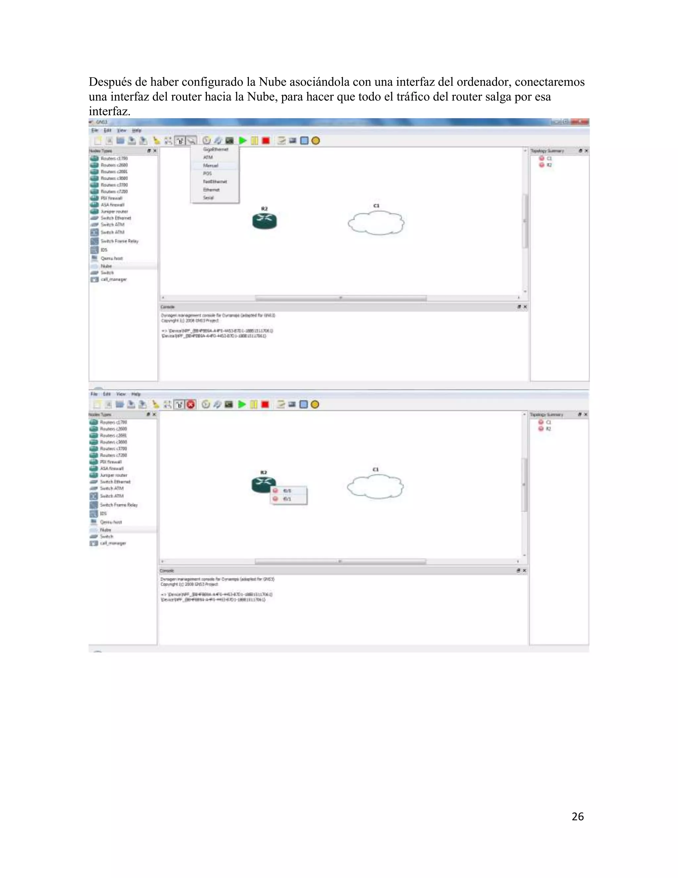The image size is (678, 878).
Task: Click the console icon in the link-menu window
Action: (x=229, y=141)
